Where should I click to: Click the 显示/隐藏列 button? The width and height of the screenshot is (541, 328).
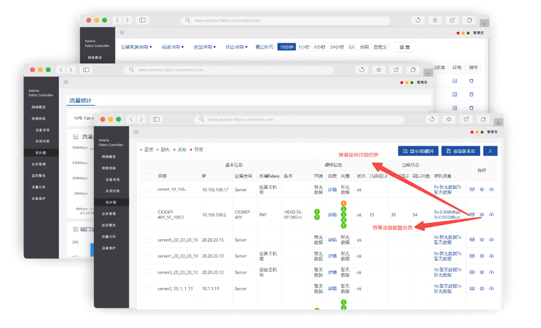[418, 150]
